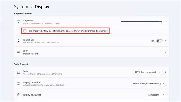Click the Display resolution icon
181x102 pixels.
pyautogui.click(x=18, y=83)
